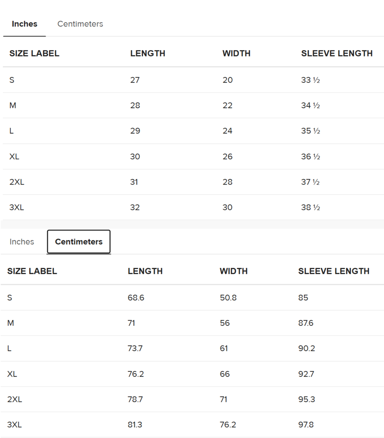384x438 pixels.
Task: Click the 76.2 width cell for 3XL
Action: point(228,425)
